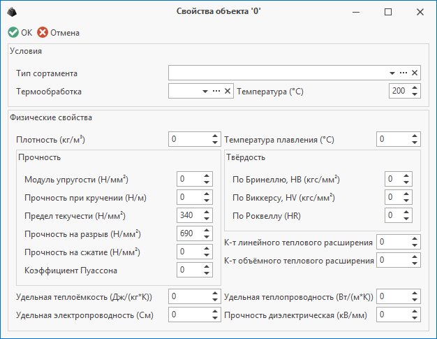Open Тип сортамента browse ellipsis button
This screenshot has height=339, width=437.
(x=403, y=73)
